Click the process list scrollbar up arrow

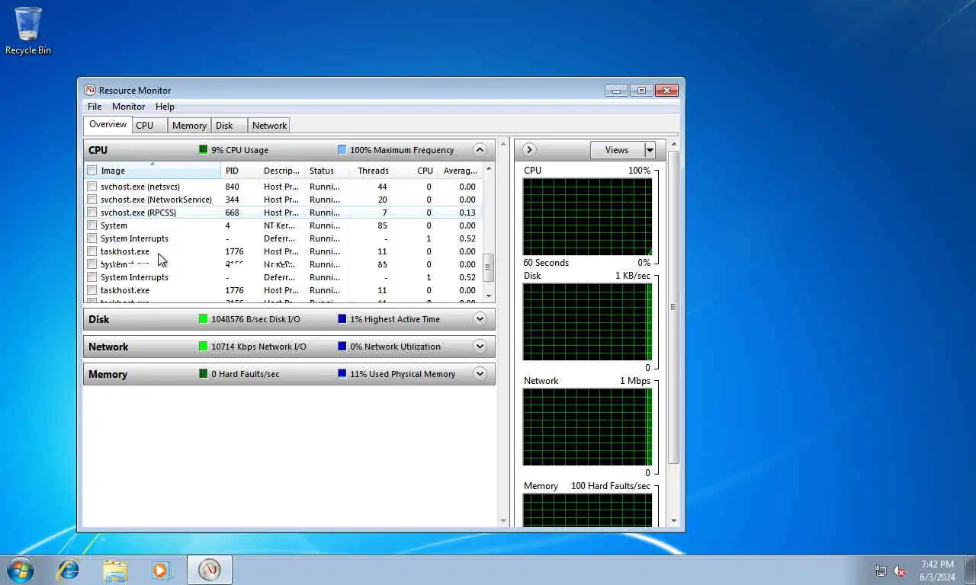pos(489,168)
